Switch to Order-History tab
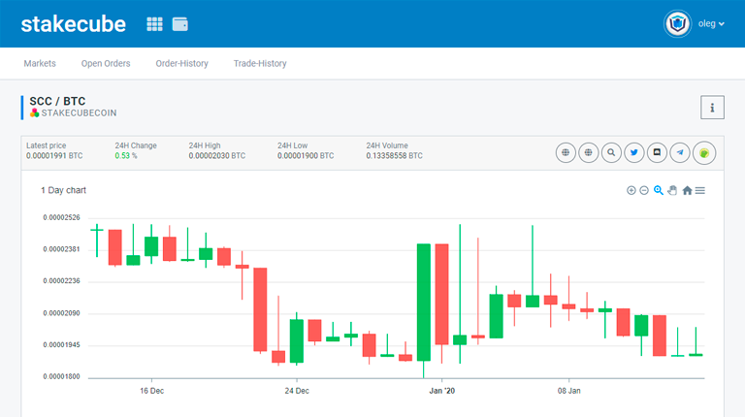The image size is (745, 417). click(182, 63)
